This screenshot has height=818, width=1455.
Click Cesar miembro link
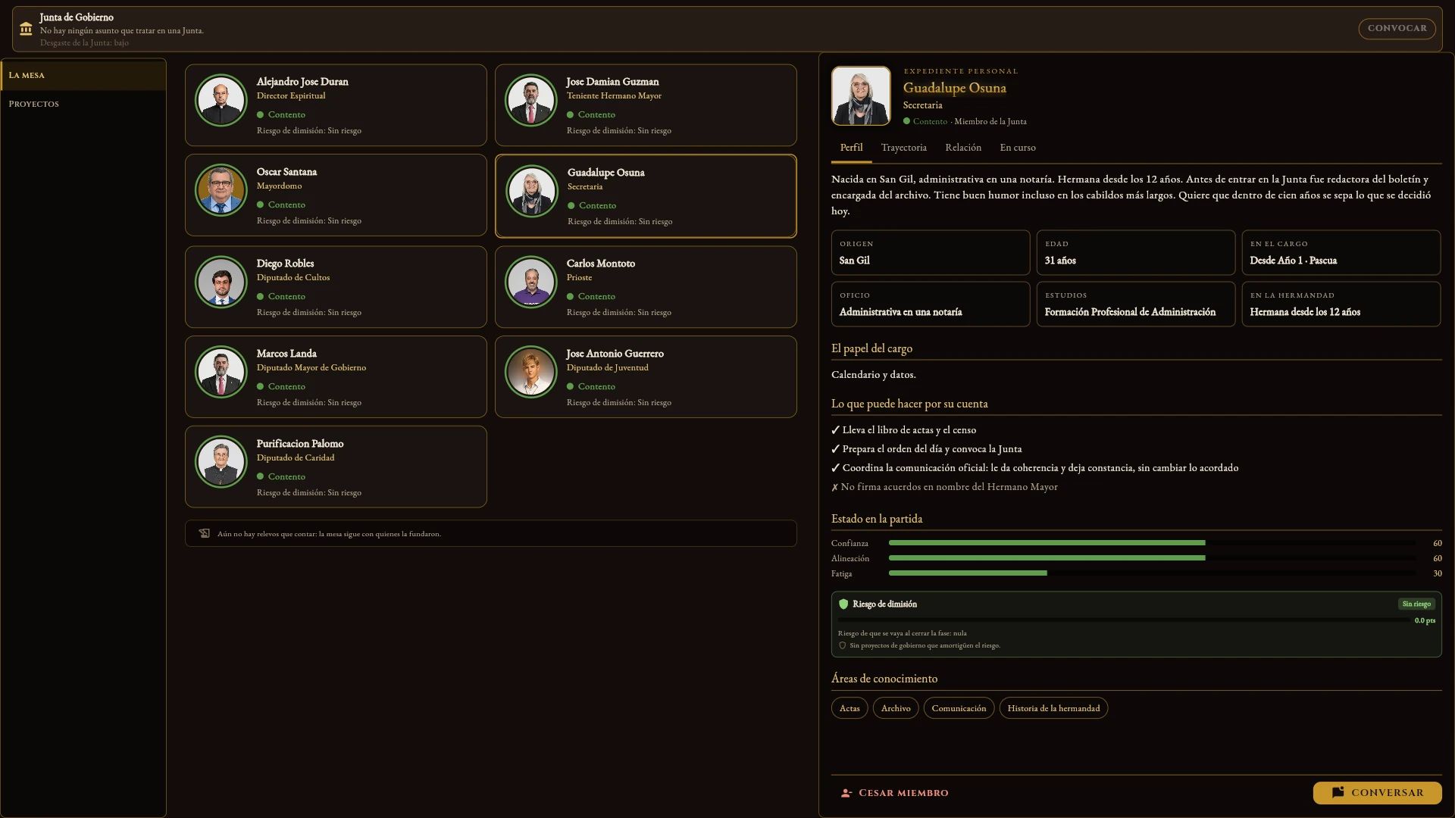(903, 793)
